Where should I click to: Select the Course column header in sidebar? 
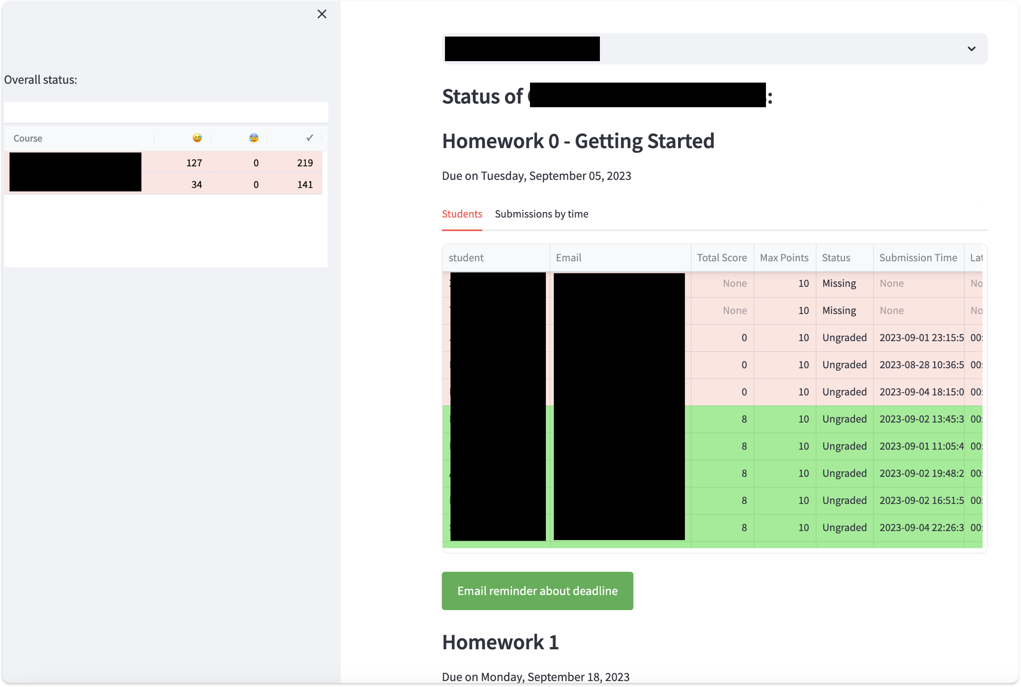28,139
